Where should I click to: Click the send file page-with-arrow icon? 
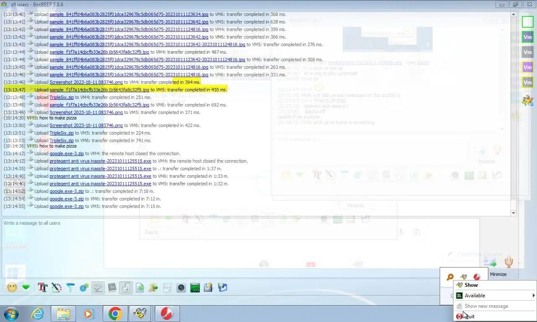tap(140, 288)
